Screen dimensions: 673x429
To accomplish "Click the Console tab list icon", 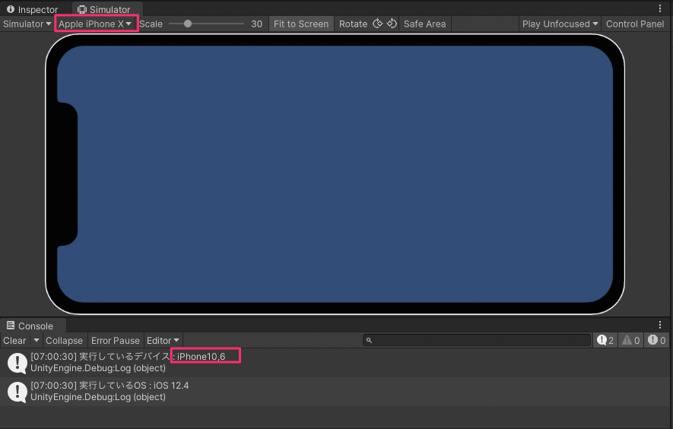I will pos(11,326).
